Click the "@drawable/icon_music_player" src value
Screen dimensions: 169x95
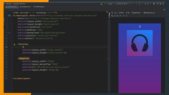coord(53,67)
